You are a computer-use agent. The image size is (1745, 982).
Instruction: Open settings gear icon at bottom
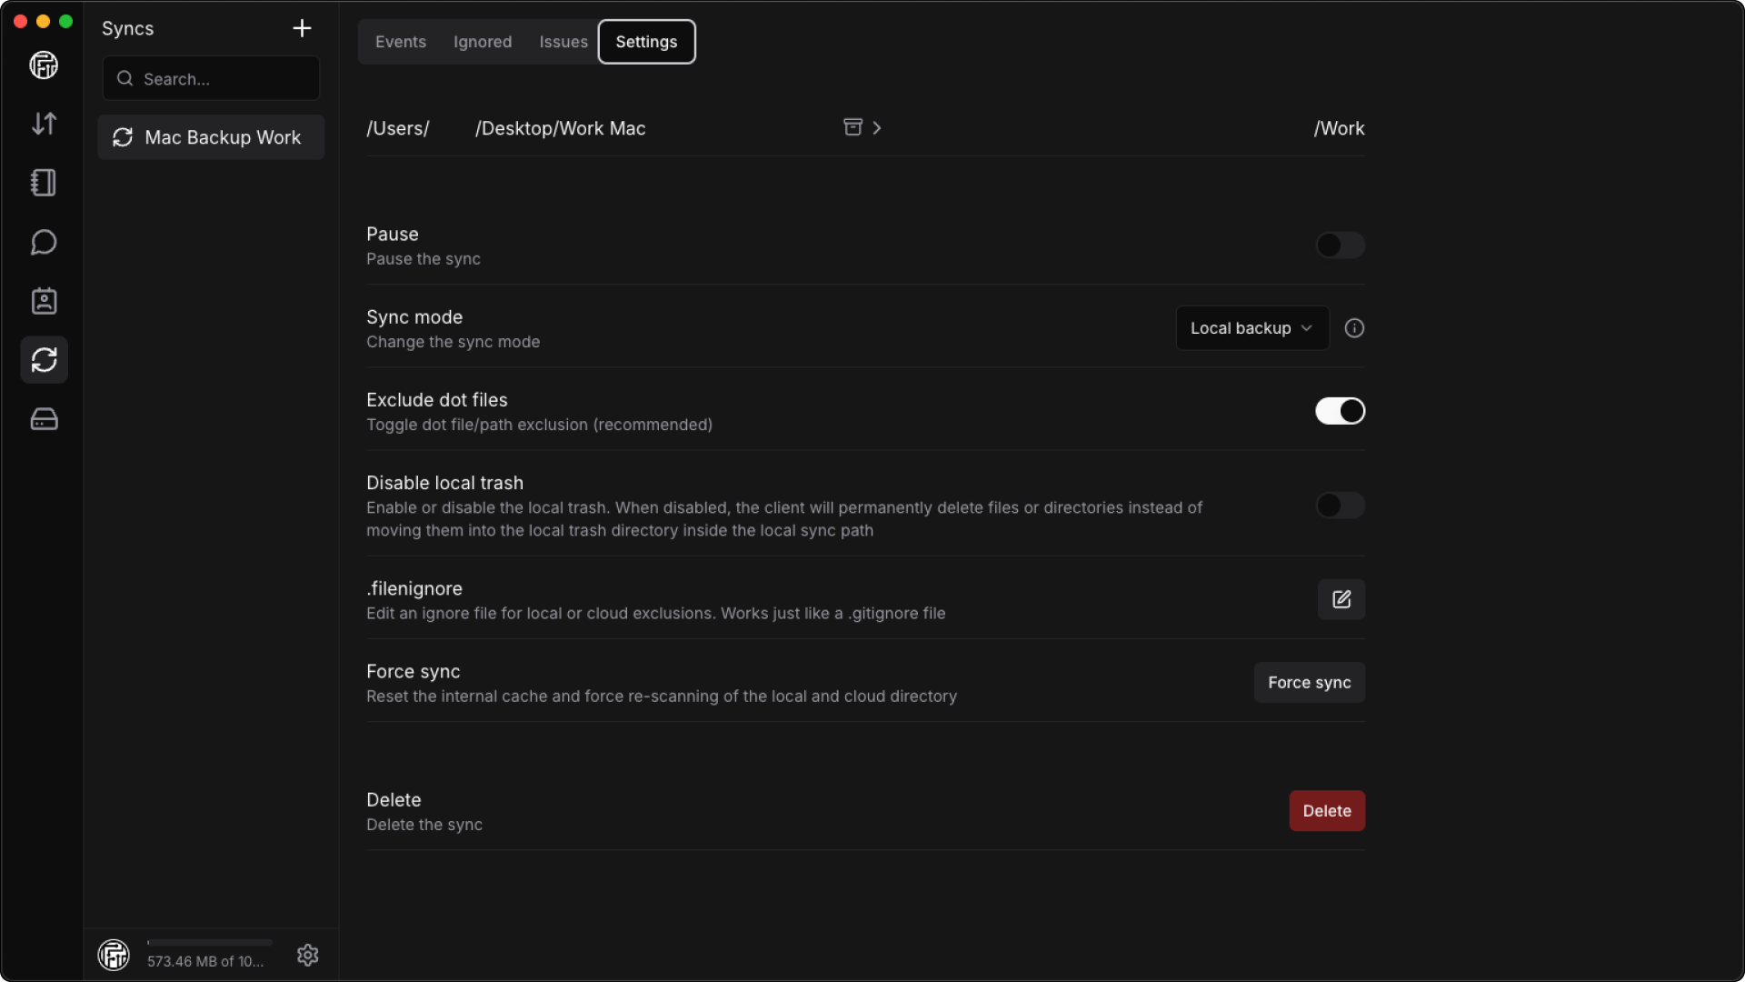(x=307, y=955)
